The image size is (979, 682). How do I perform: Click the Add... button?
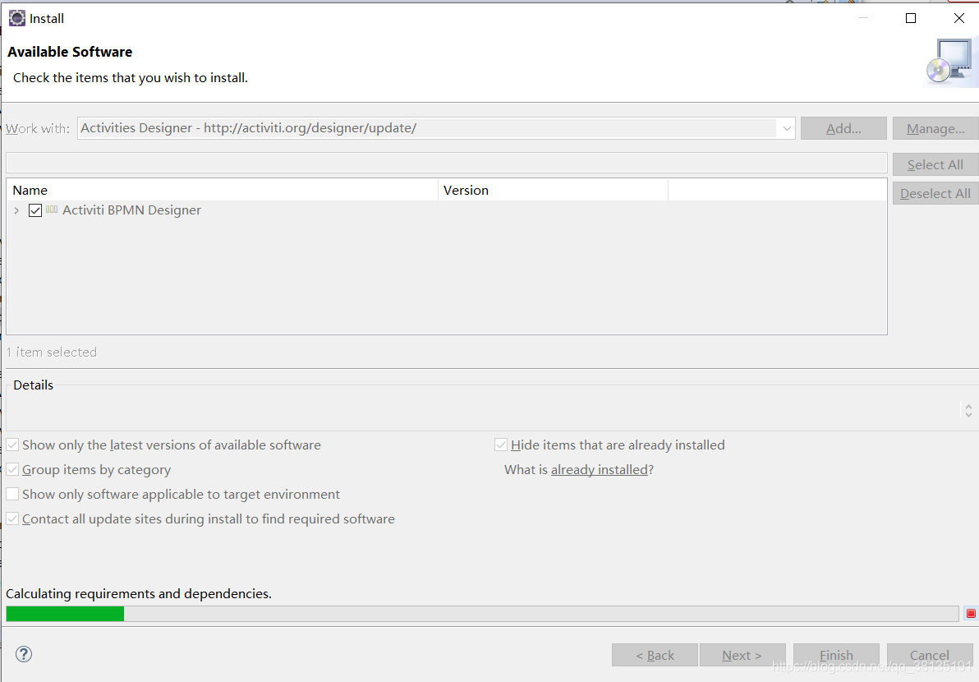pos(843,129)
